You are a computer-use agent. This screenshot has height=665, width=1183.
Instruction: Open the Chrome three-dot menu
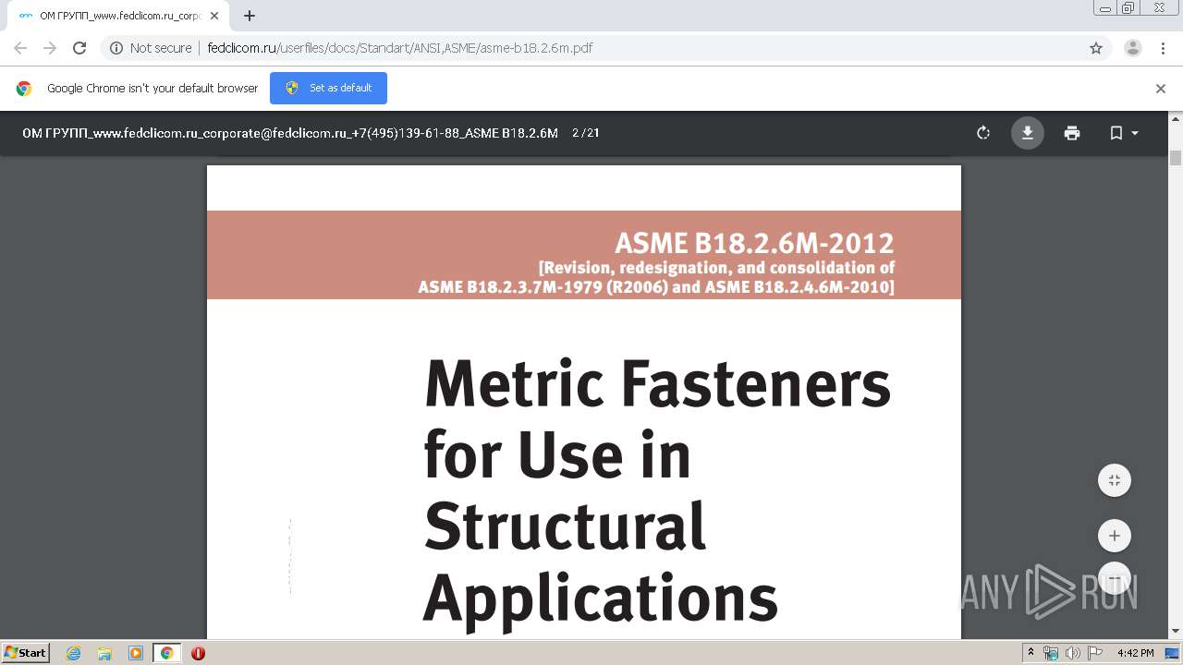coord(1164,48)
